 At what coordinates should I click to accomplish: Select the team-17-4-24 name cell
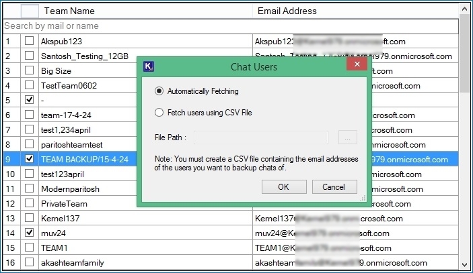[x=87, y=115]
